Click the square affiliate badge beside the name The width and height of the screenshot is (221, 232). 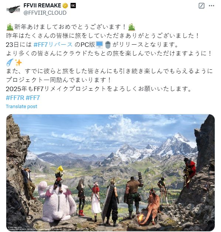click(73, 6)
